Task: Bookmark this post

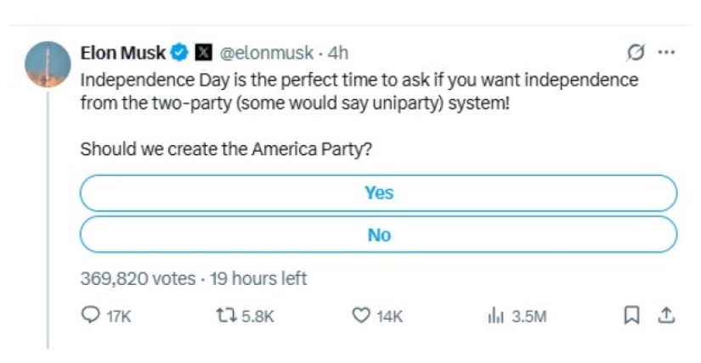Action: 632,316
